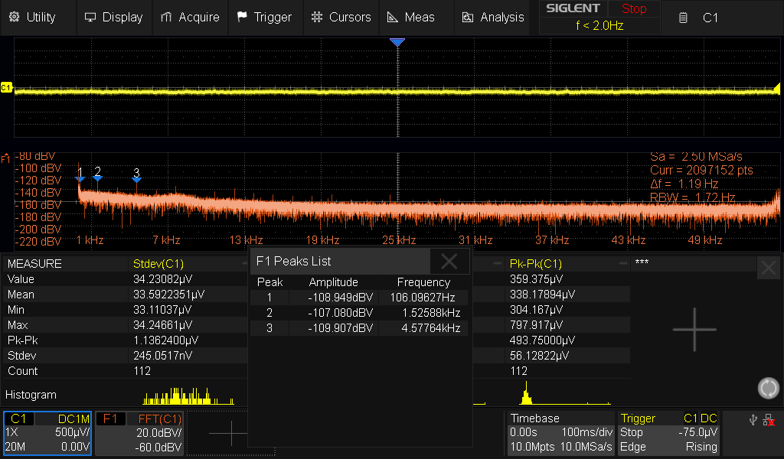The width and height of the screenshot is (784, 459).
Task: Click the circular reset statistics icon
Action: pos(768,388)
